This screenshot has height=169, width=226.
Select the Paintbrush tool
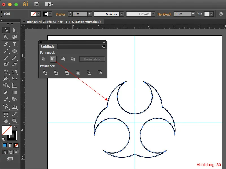click(6, 58)
